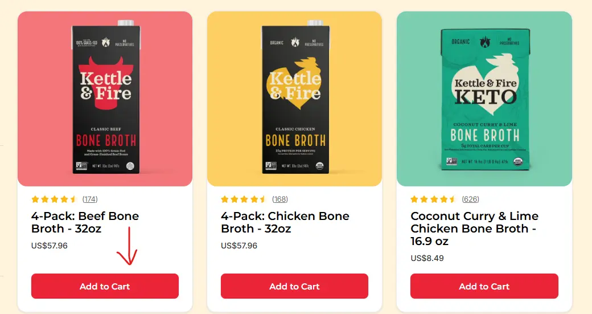Image resolution: width=592 pixels, height=314 pixels.
Task: Click the star rating icons for Beef Bone Broth
Action: pos(55,199)
